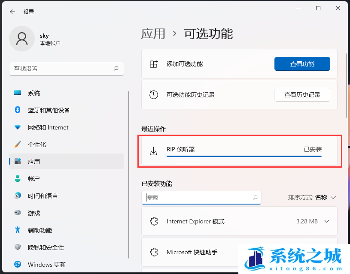350x274 pixels.
Task: Select the 时间和语言 globe clock icon
Action: [18, 196]
